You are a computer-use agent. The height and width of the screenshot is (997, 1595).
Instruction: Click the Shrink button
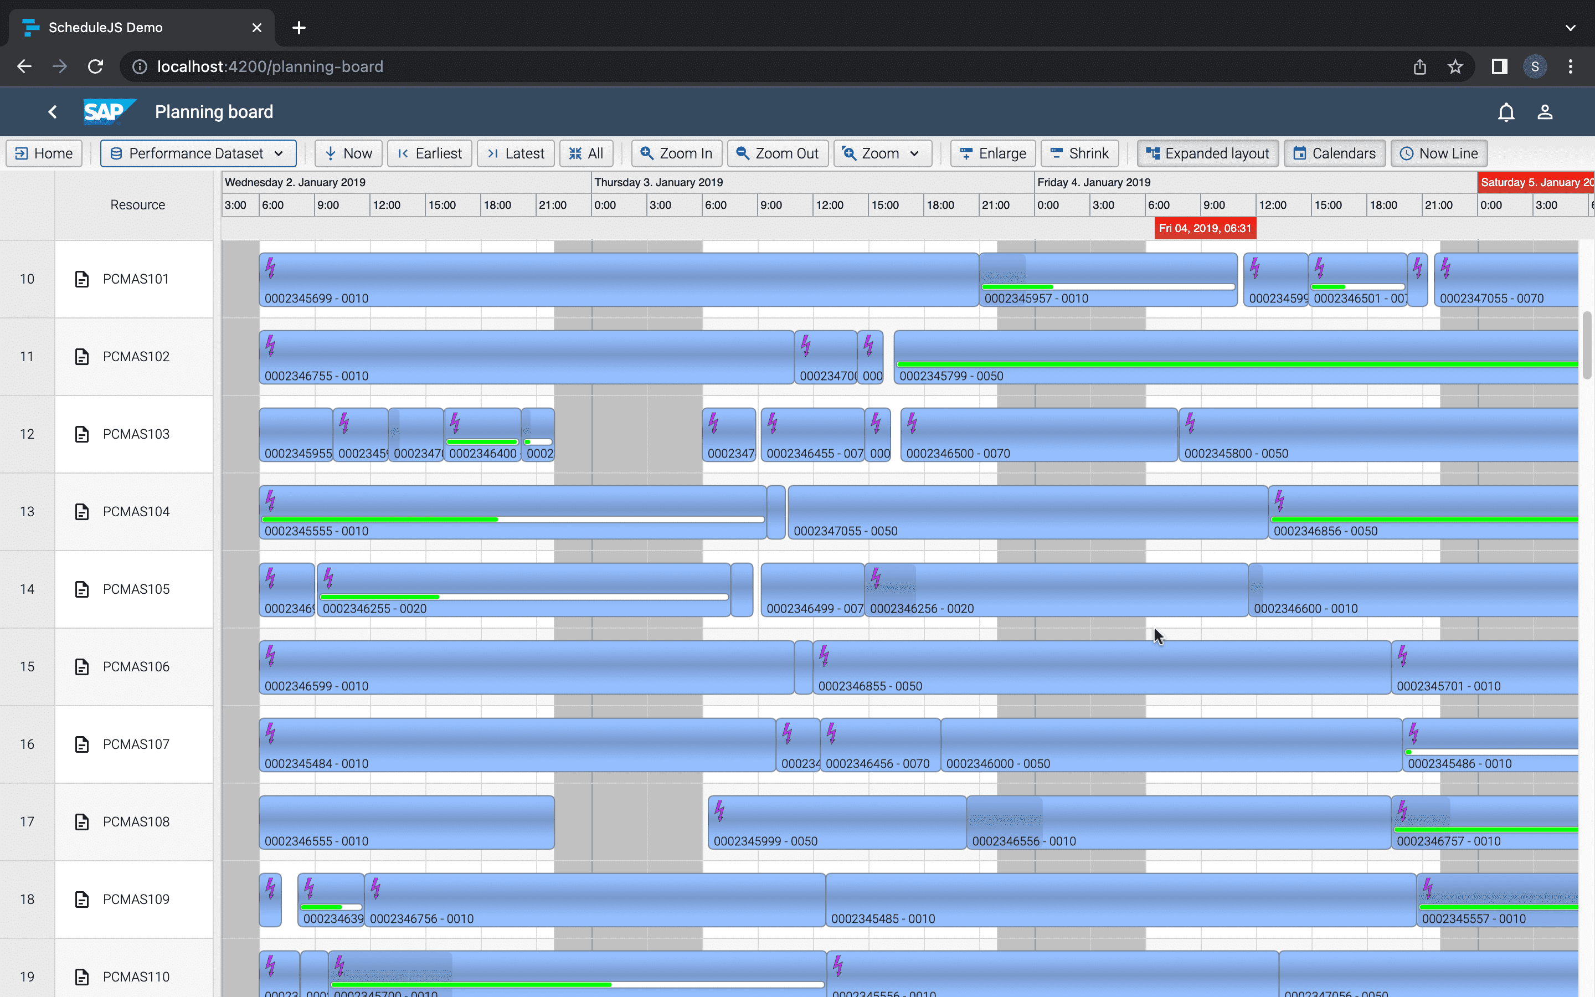[1079, 153]
